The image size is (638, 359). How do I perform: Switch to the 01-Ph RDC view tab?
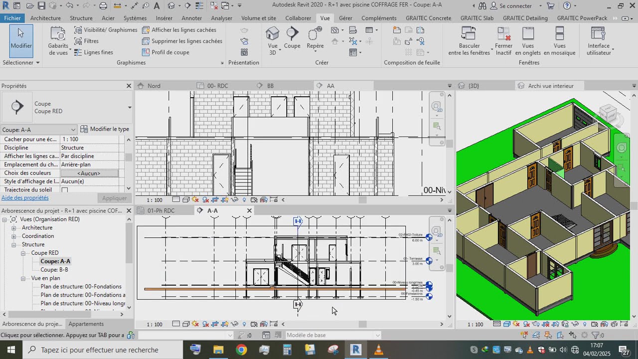161,210
